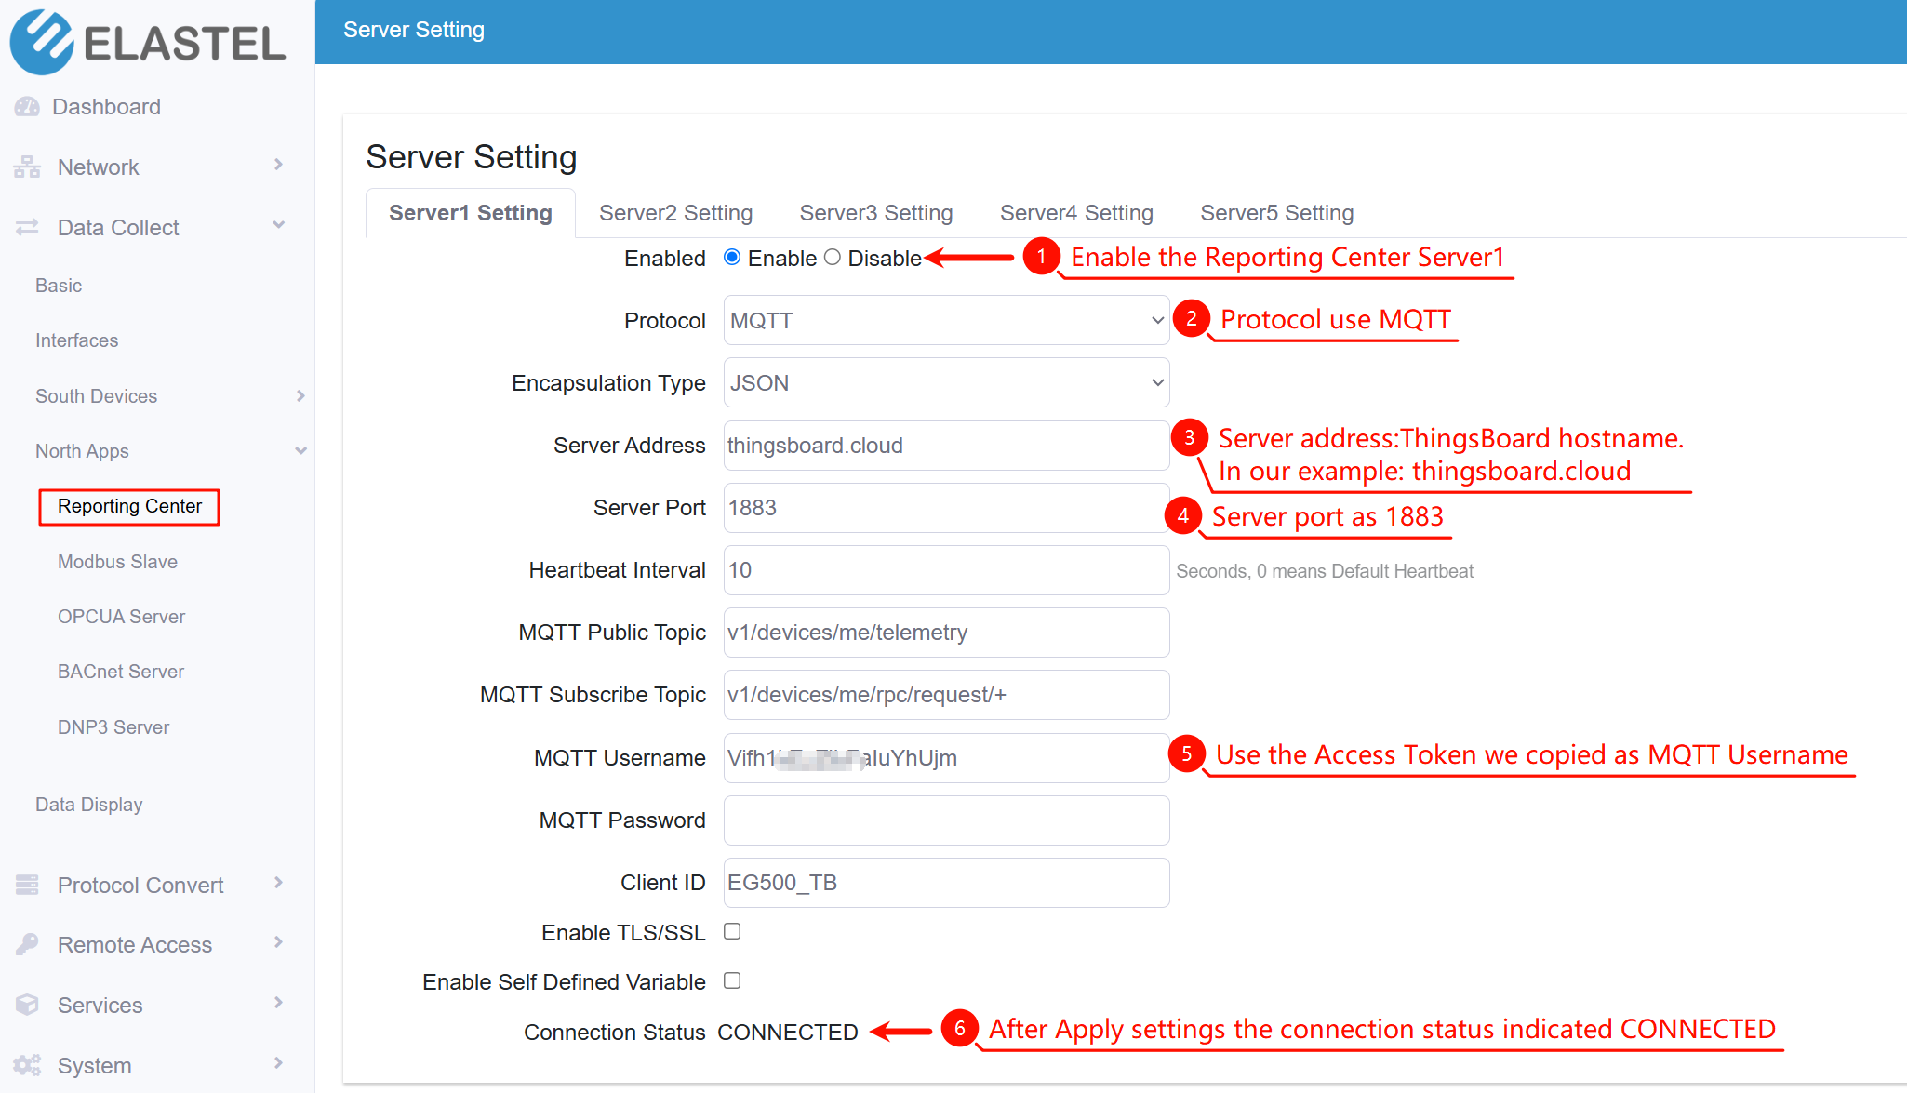Select the Data Collect sidebar icon

point(25,227)
